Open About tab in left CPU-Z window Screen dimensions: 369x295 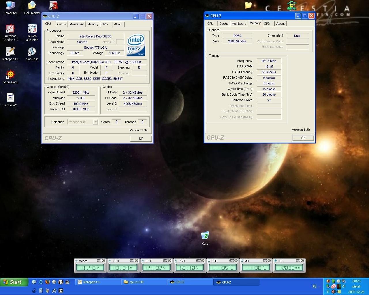[x=118, y=24]
